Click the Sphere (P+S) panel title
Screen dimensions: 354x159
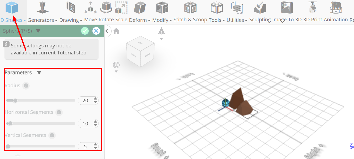click(x=18, y=31)
